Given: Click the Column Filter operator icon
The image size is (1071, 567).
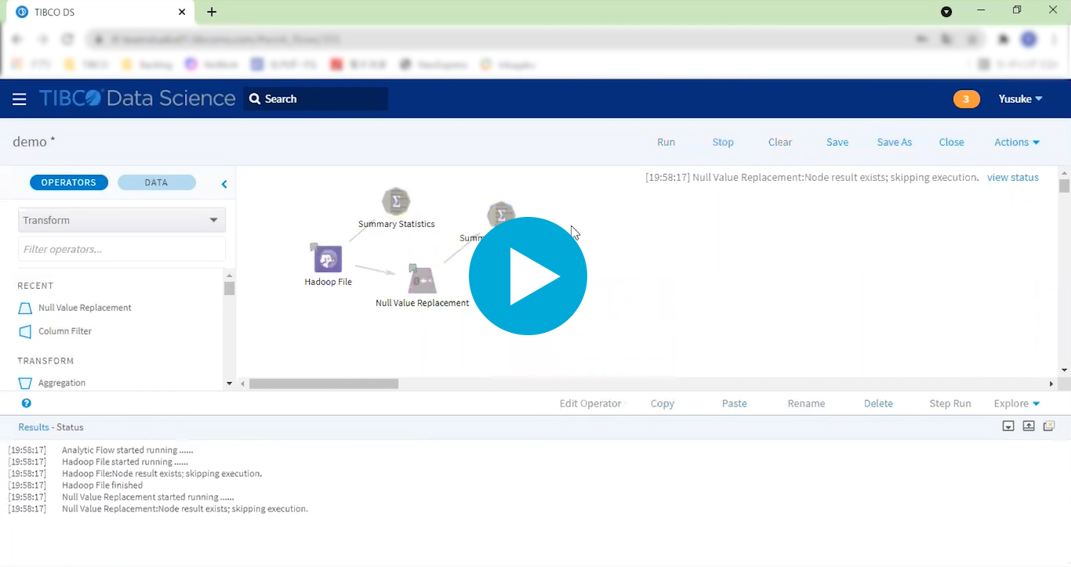Looking at the screenshot, I should pos(25,331).
